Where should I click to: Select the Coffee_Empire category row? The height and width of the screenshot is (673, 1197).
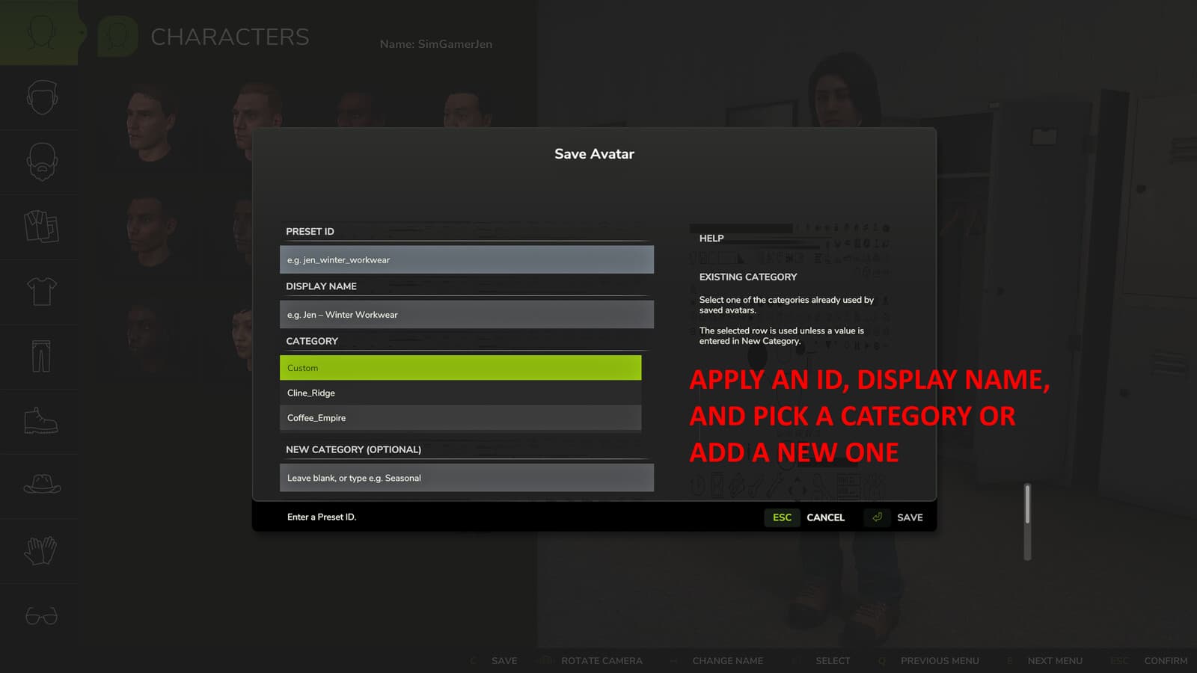pyautogui.click(x=460, y=417)
